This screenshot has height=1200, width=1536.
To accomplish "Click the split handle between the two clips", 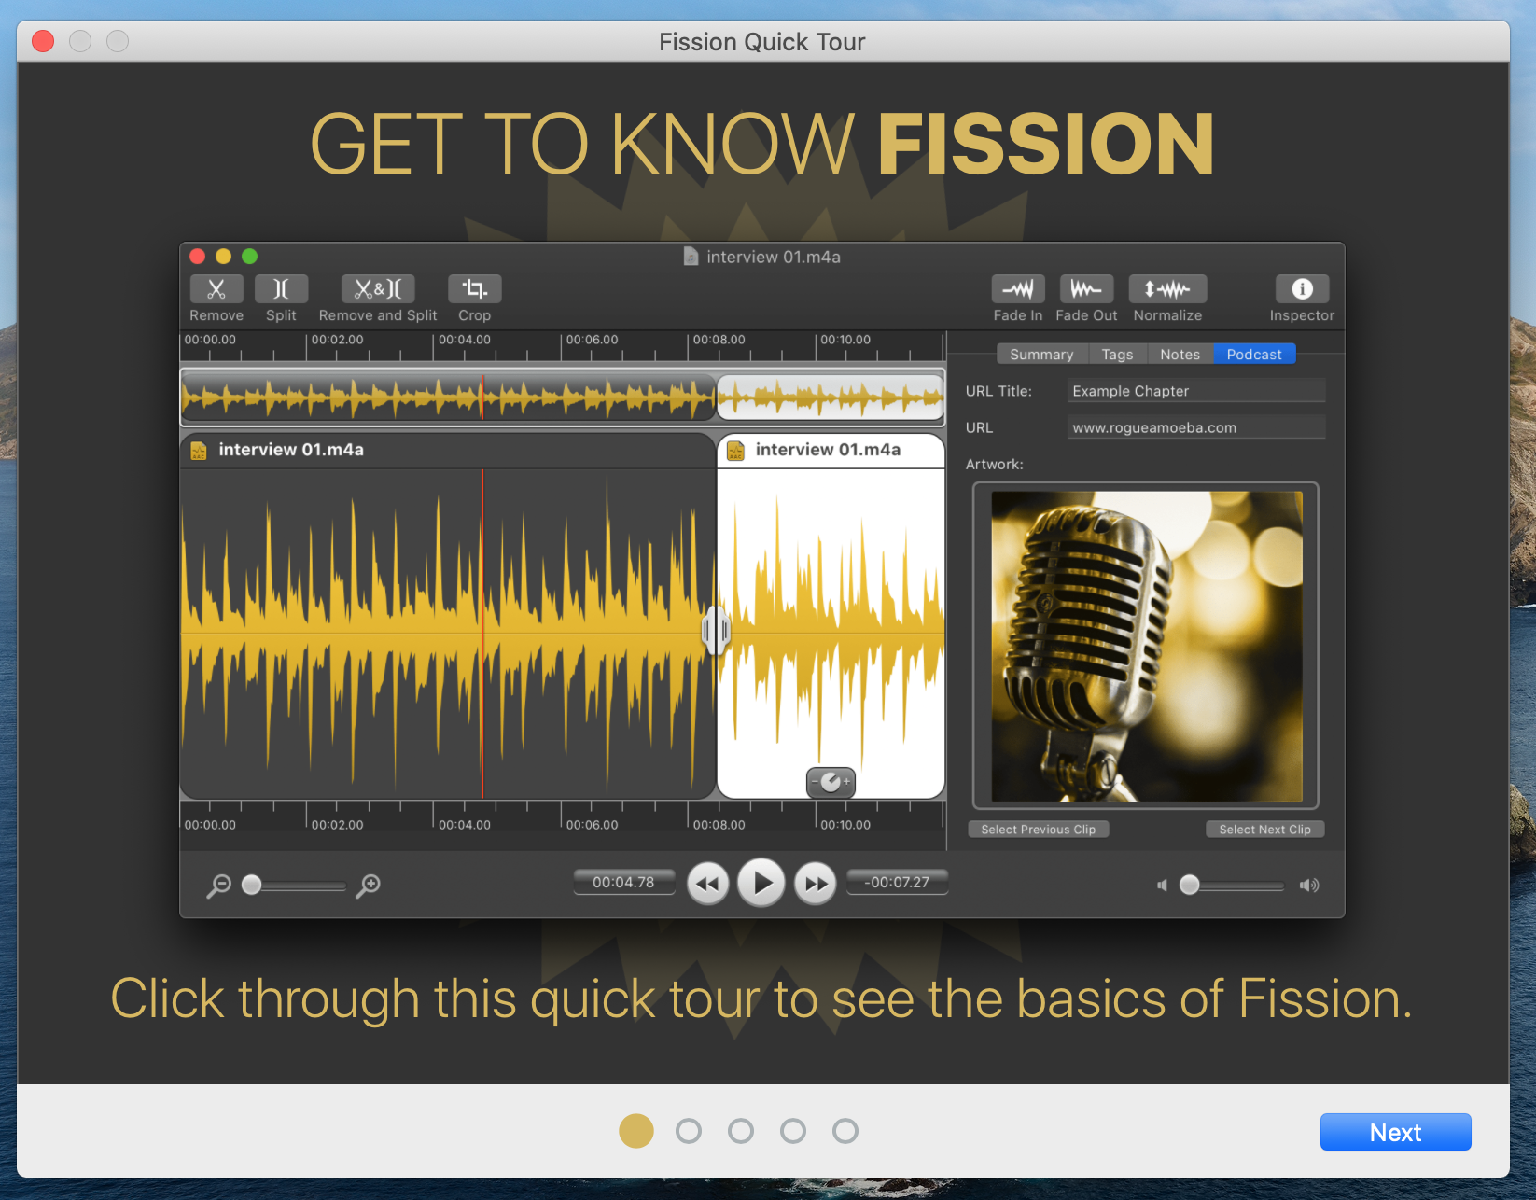I will pos(716,631).
